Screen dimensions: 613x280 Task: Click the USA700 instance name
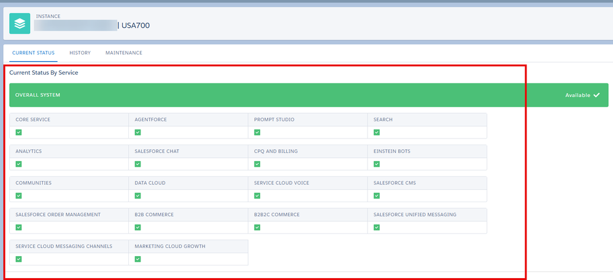[136, 26]
